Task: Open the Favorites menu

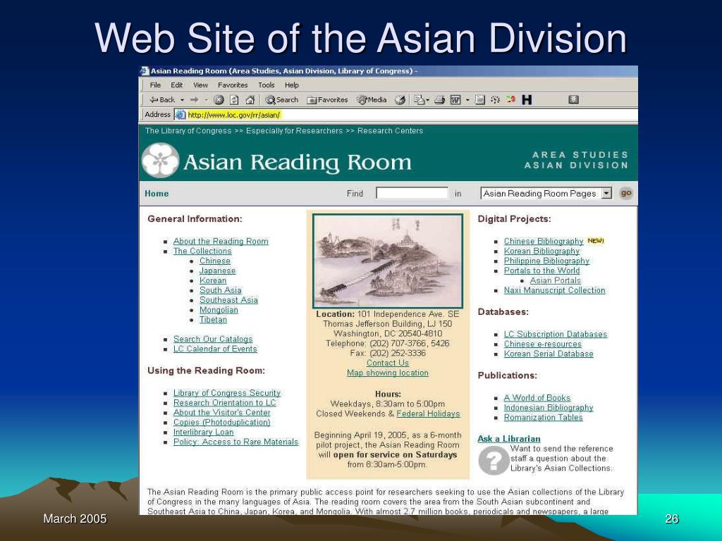Action: coord(233,85)
